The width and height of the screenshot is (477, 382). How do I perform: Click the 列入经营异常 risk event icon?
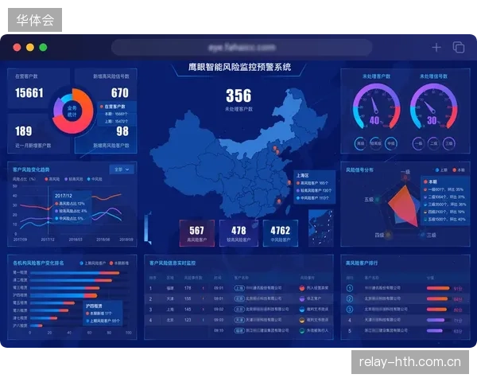(302, 288)
